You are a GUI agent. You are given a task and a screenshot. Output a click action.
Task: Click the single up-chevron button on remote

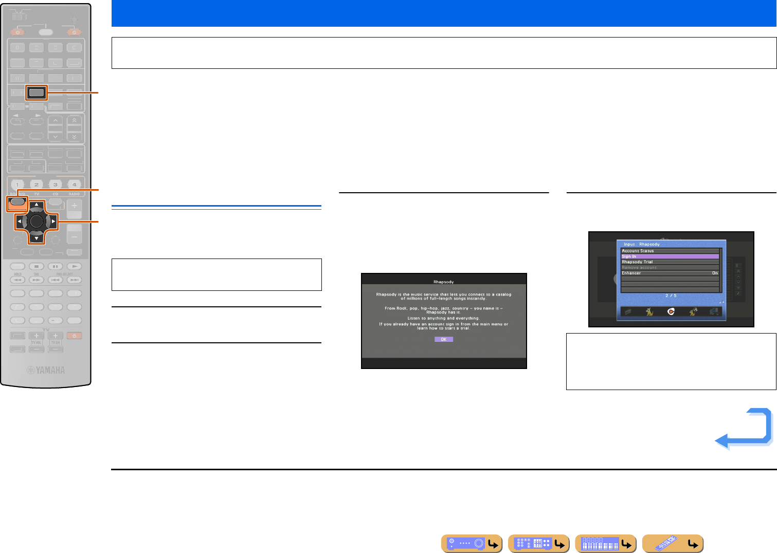tap(55, 121)
